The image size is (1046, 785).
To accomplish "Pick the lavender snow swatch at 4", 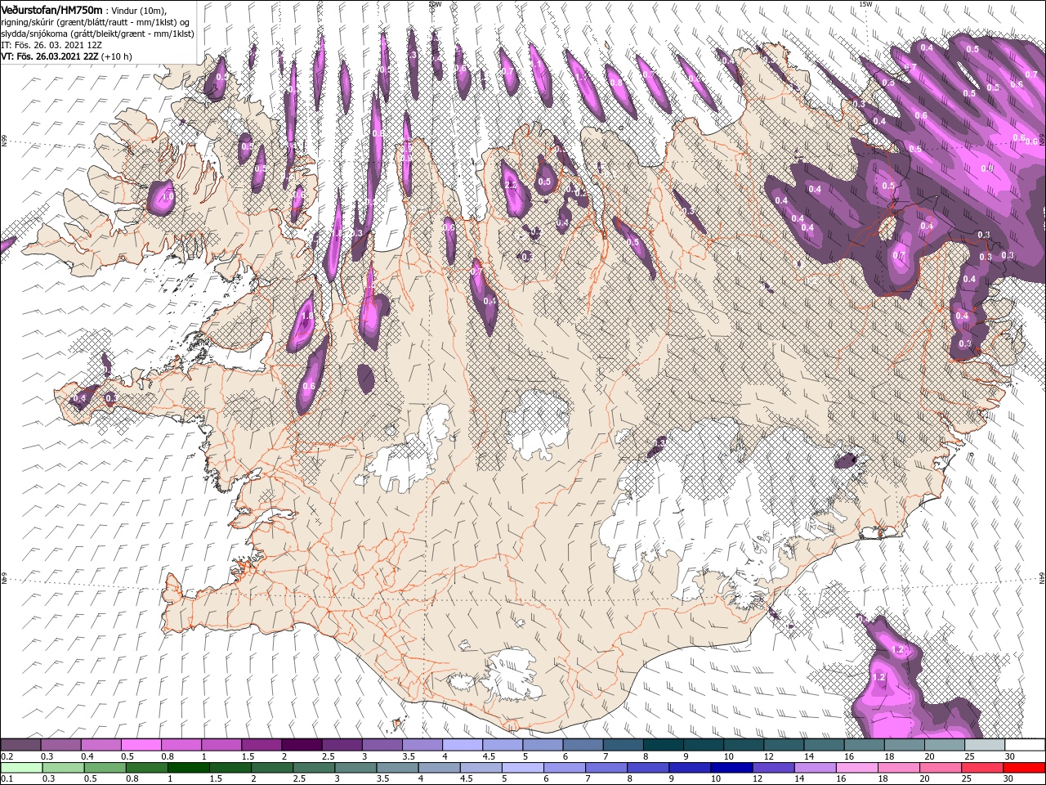I will (463, 745).
